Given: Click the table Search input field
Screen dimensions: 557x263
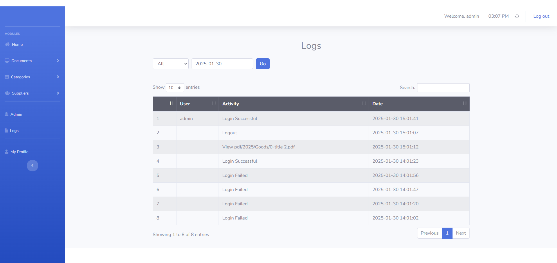Looking at the screenshot, I should point(443,88).
